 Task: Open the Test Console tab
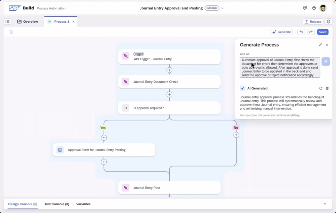57,204
